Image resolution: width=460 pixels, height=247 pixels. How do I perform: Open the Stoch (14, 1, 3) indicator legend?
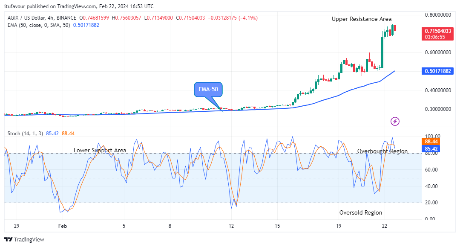(26, 134)
